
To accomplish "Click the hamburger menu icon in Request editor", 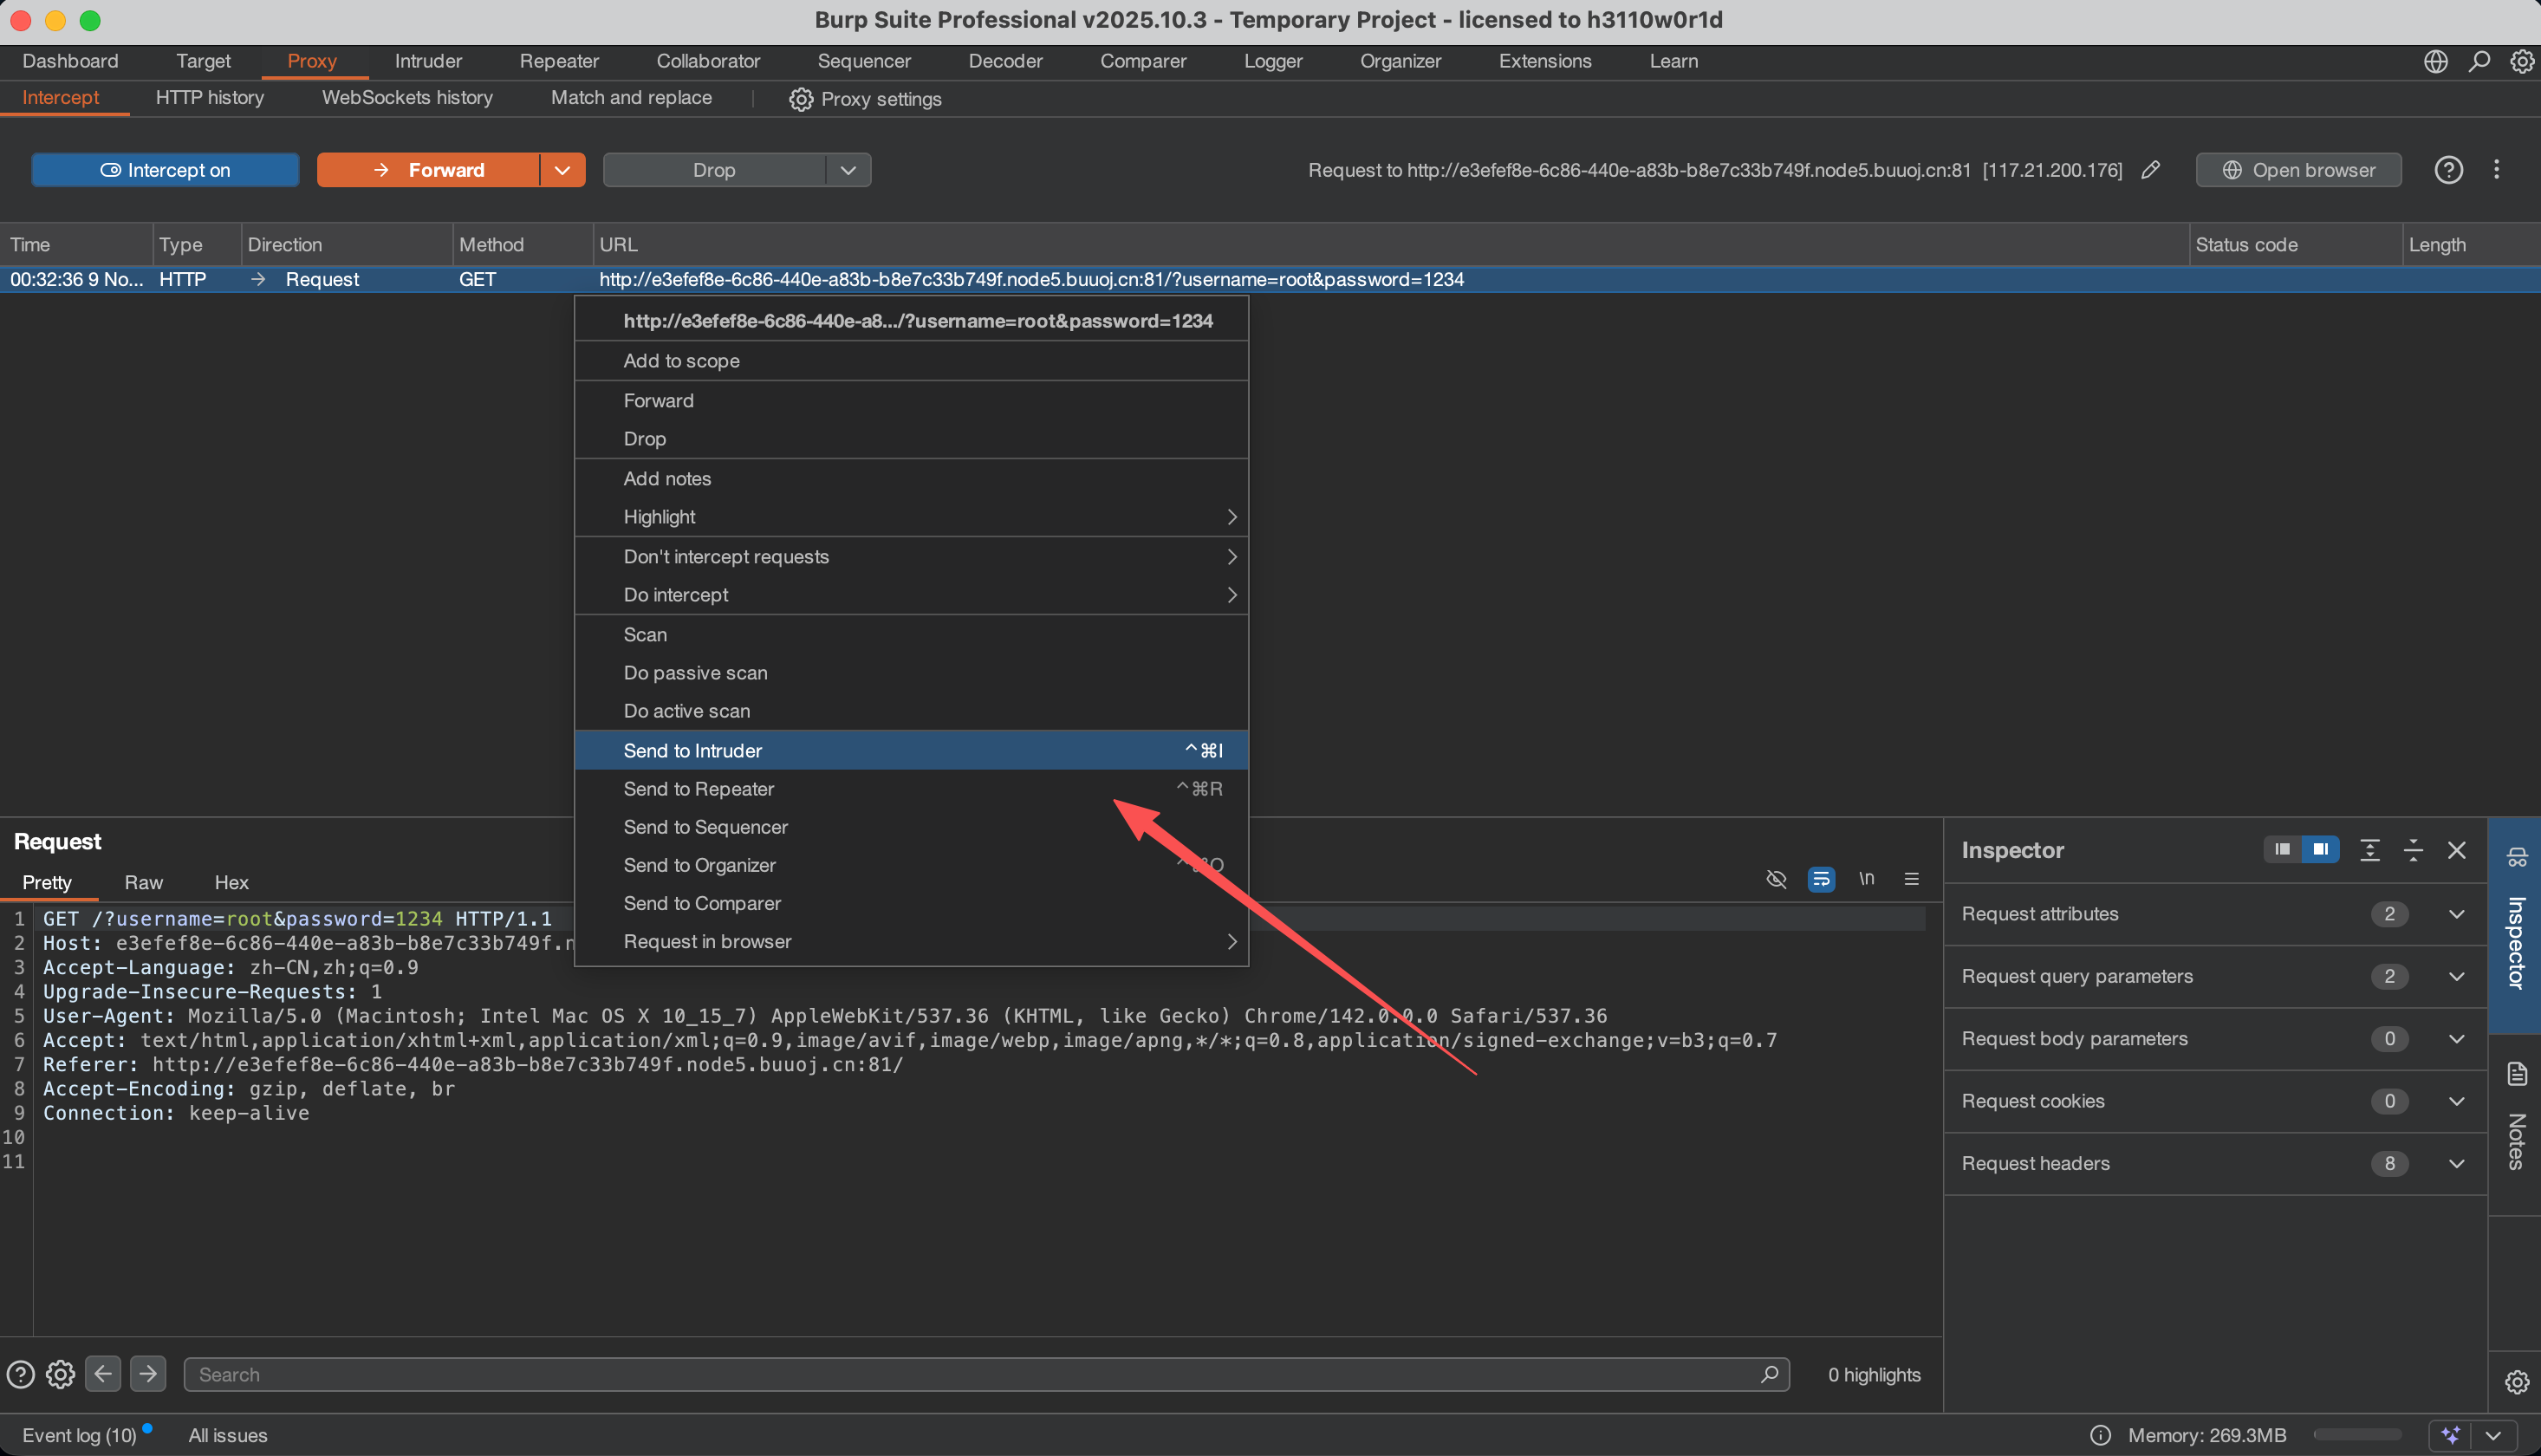I will 1911,879.
